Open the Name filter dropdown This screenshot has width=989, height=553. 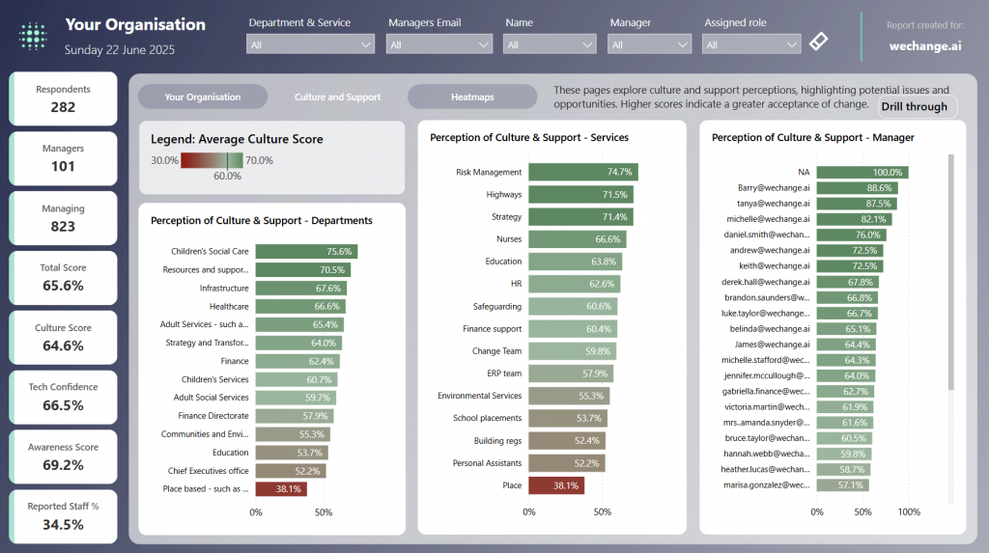[x=550, y=44]
